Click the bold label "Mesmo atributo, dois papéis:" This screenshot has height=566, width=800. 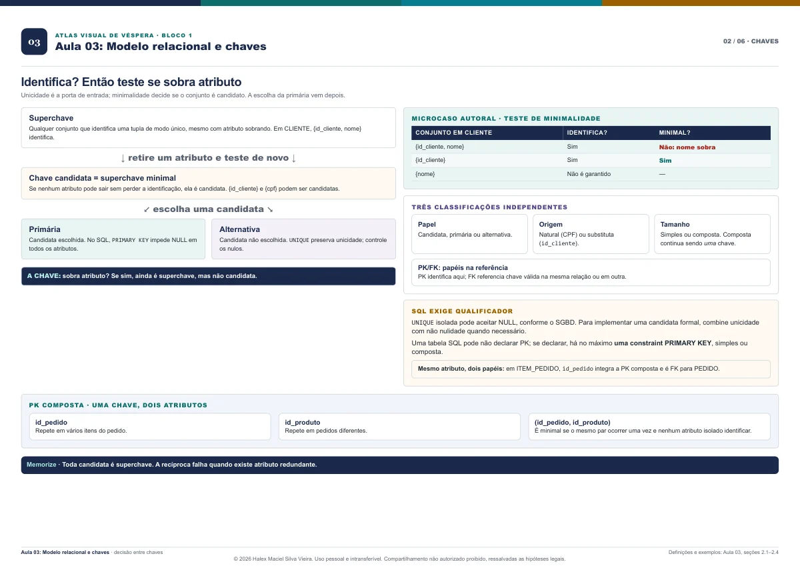coord(461,369)
